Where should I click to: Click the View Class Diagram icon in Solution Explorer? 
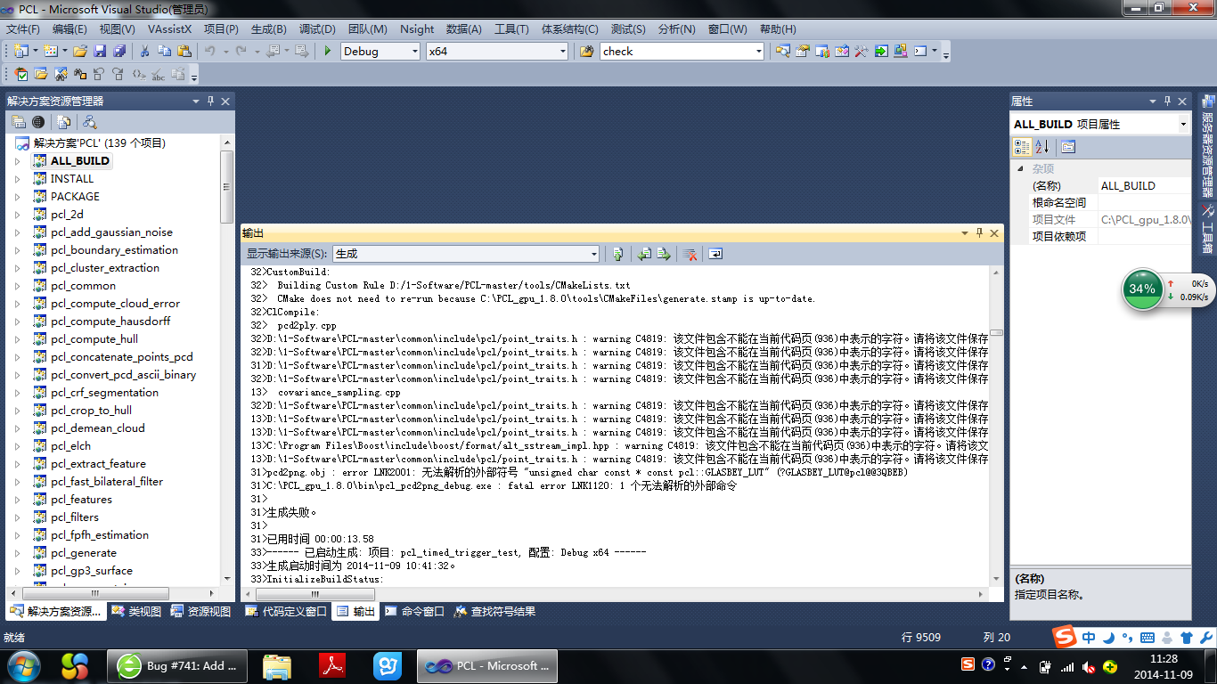click(x=90, y=122)
